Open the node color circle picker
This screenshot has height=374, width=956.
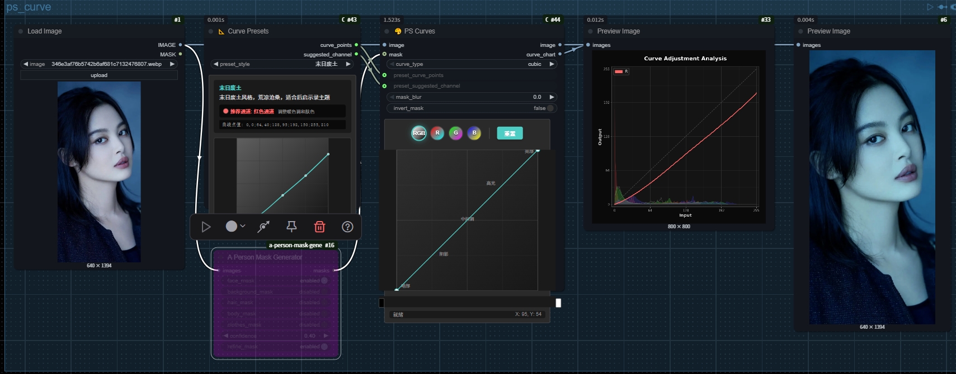click(236, 226)
